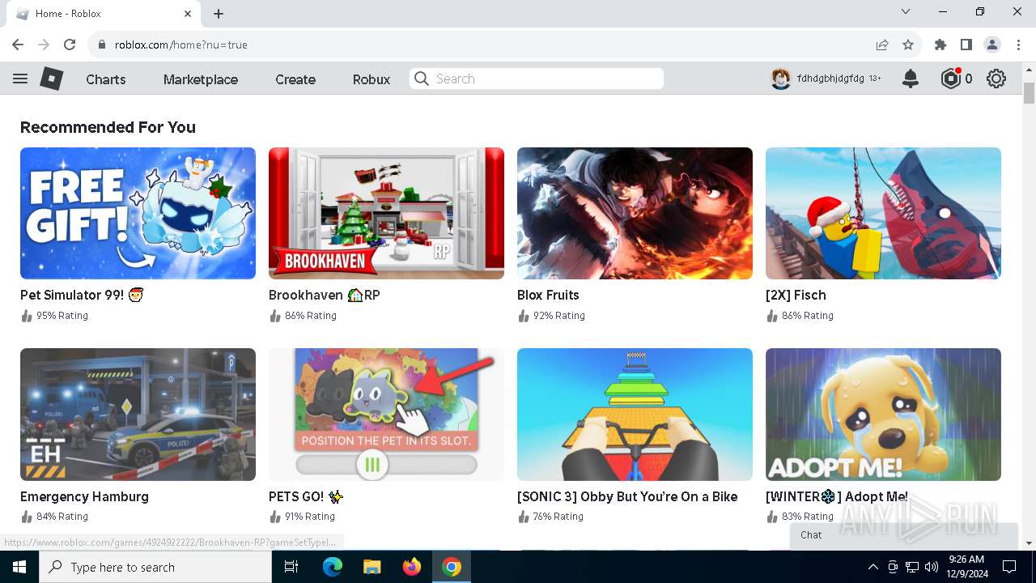Click the 95% Rating text
Image resolution: width=1036 pixels, height=583 pixels.
[62, 316]
